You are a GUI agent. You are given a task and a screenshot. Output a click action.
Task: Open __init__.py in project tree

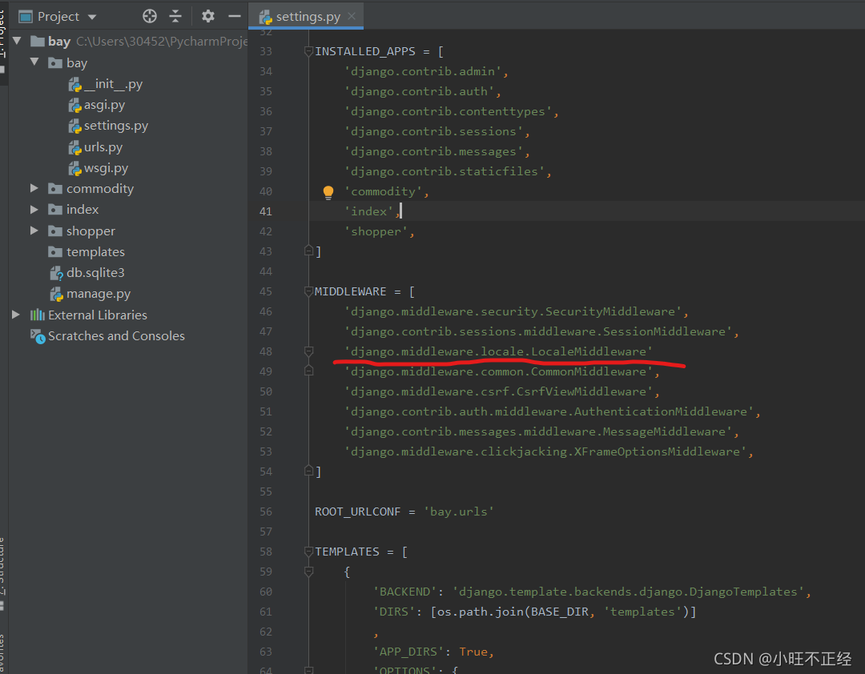[113, 84]
